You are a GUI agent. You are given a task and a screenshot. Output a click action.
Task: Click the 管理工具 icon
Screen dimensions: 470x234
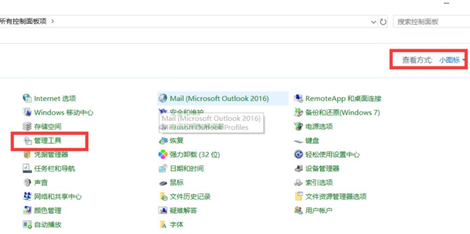(27, 141)
